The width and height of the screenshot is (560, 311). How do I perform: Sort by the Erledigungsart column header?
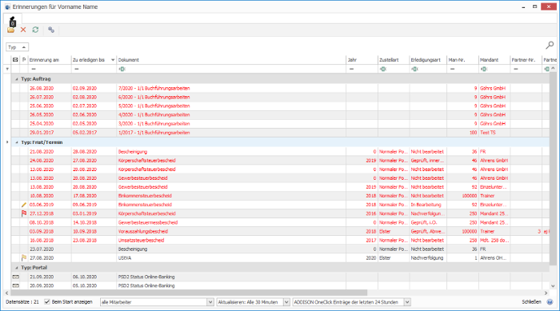point(428,60)
